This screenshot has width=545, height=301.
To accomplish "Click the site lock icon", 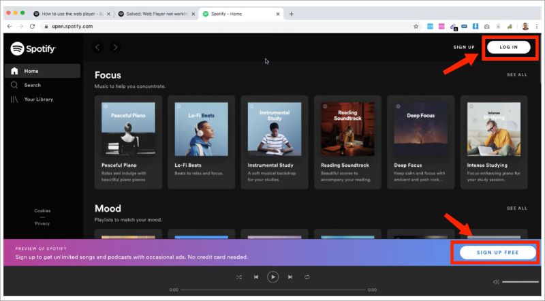I will [46, 27].
